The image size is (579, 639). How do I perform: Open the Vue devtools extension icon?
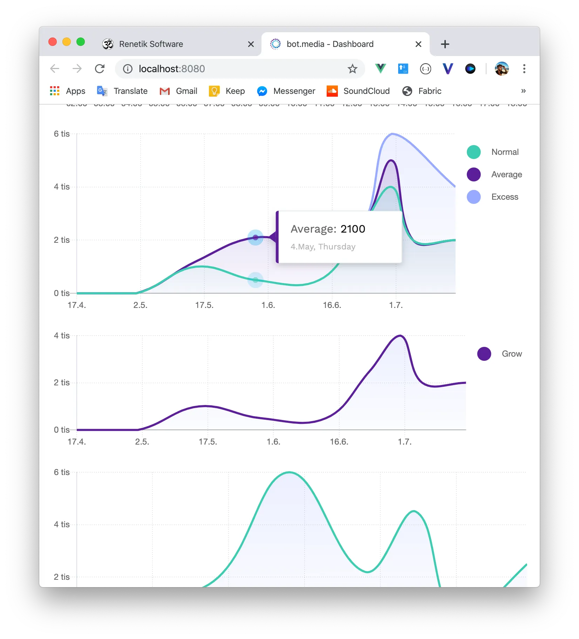pos(380,69)
